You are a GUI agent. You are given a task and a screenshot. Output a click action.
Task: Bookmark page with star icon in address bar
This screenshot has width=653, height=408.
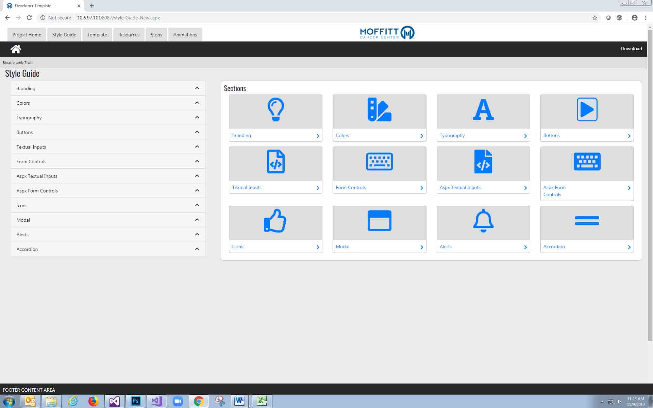pos(595,18)
